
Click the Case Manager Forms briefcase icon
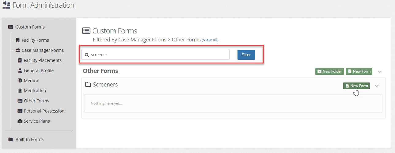point(18,50)
